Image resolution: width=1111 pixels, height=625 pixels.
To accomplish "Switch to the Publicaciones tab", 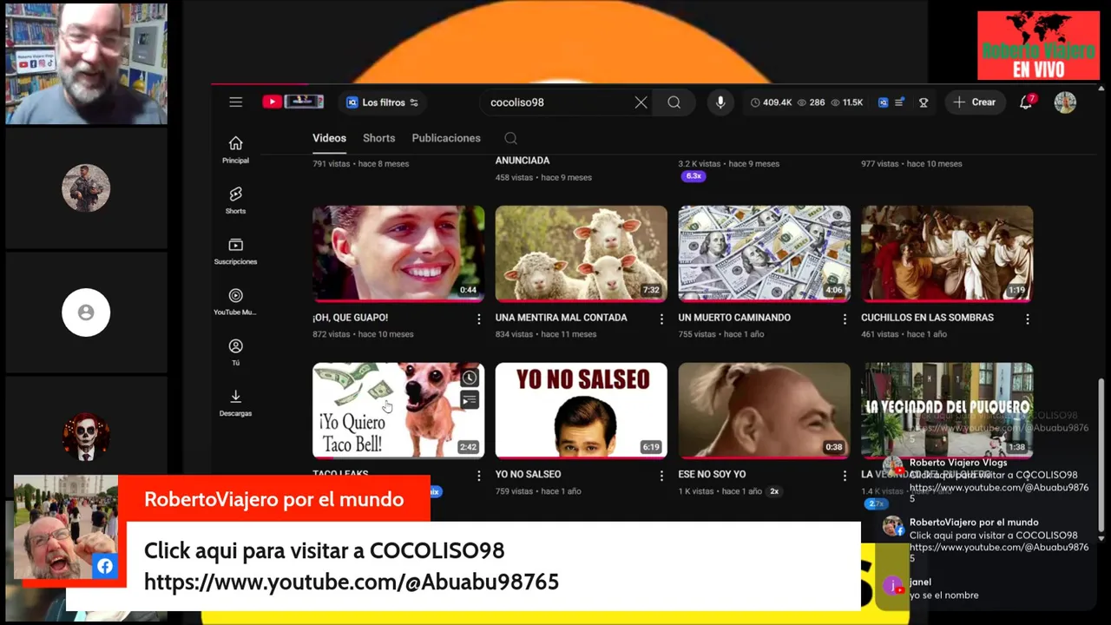I will (x=446, y=138).
